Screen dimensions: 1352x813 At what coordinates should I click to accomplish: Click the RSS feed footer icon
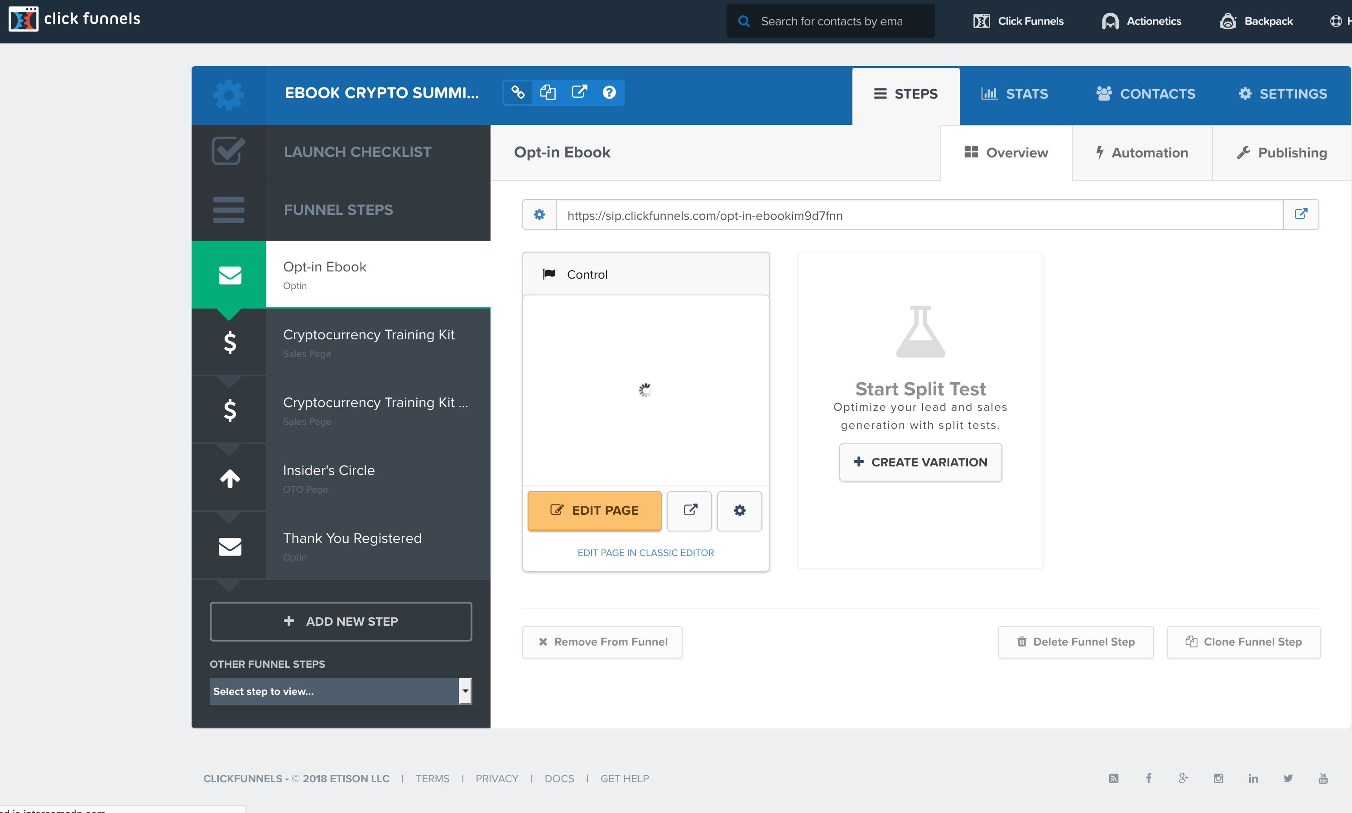click(1113, 779)
